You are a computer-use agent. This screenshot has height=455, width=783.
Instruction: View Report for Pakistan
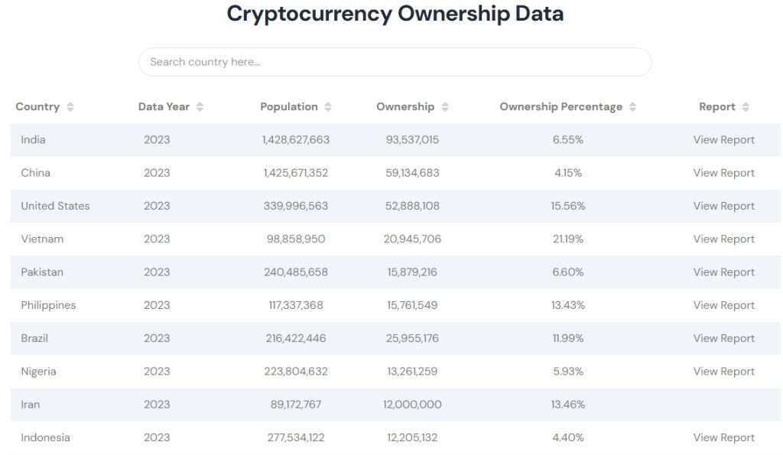point(723,272)
